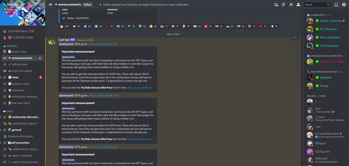The width and height of the screenshot is (349, 166).
Task: Toggle the Turkey flag reaction with 11
Action: click(x=263, y=26)
